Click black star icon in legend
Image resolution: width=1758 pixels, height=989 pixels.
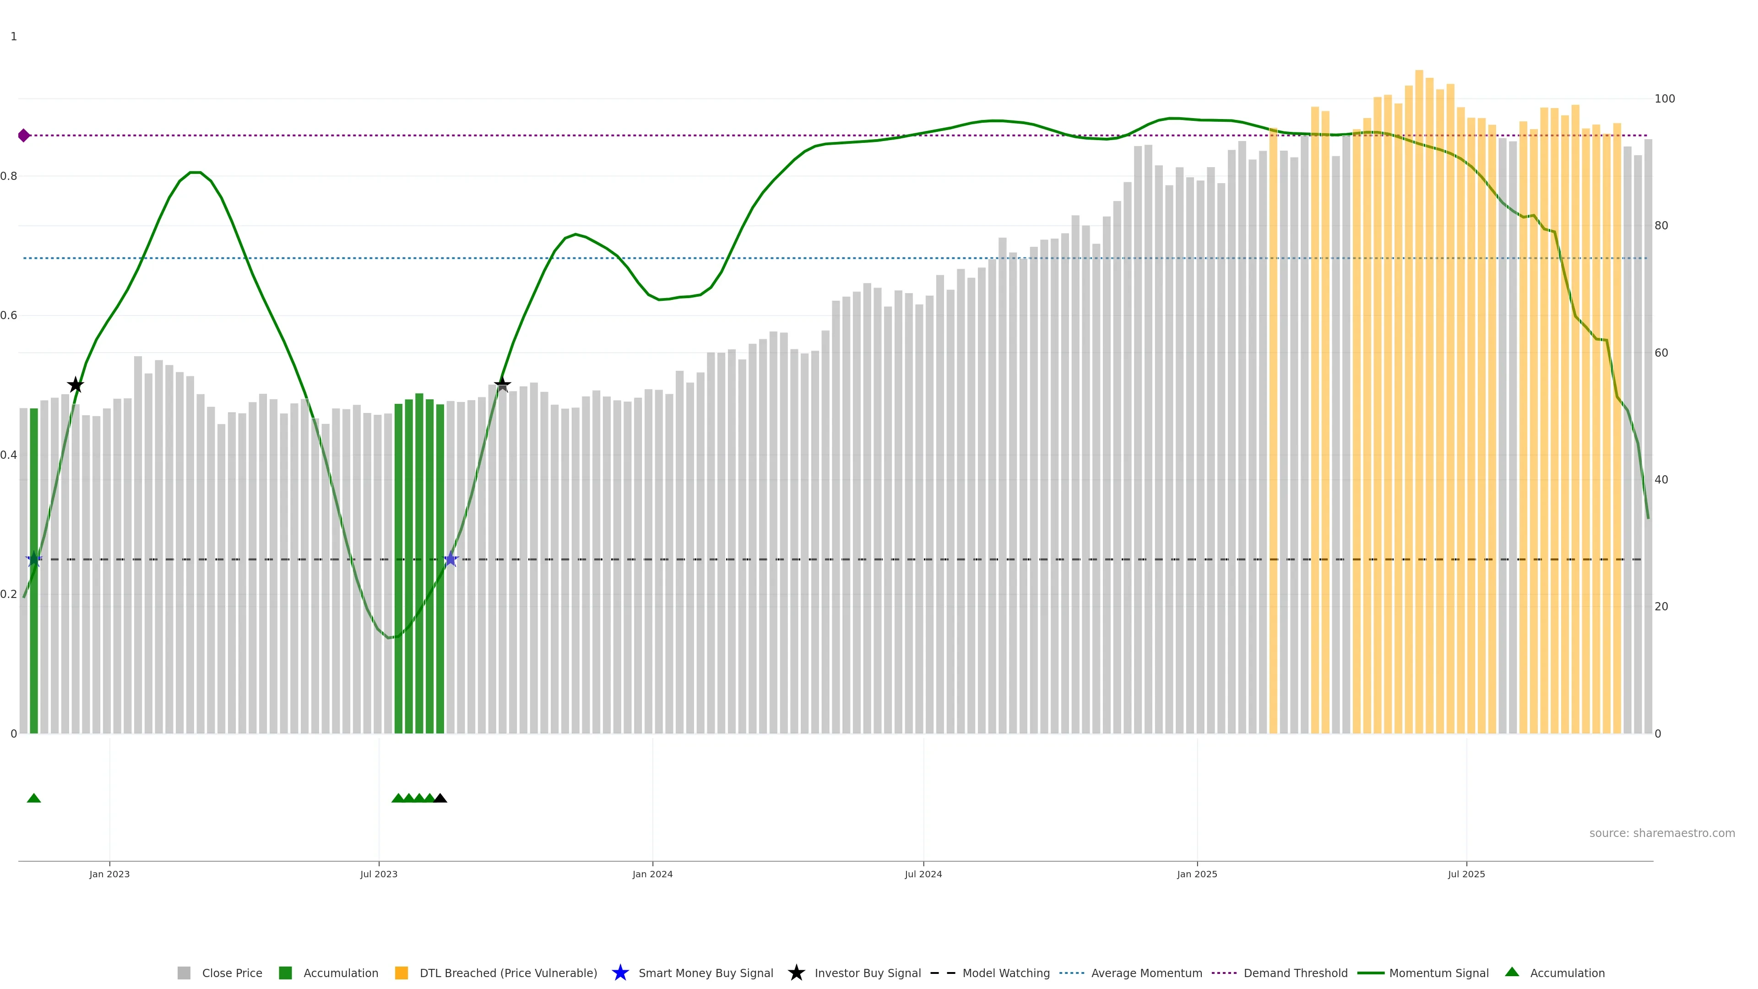click(797, 973)
